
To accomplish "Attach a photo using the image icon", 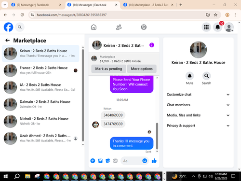I will pyautogui.click(x=100, y=161).
